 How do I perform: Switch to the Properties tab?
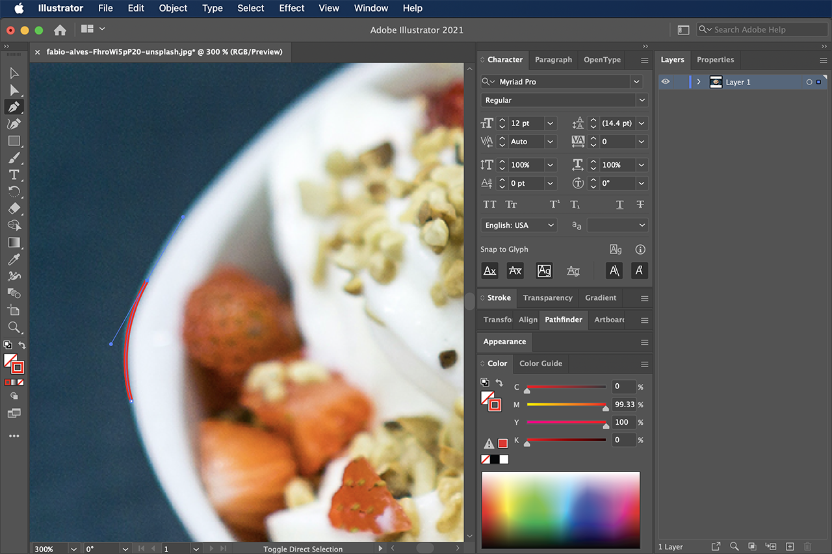715,60
